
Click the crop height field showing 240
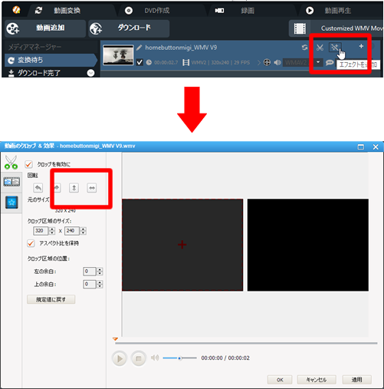(x=72, y=231)
